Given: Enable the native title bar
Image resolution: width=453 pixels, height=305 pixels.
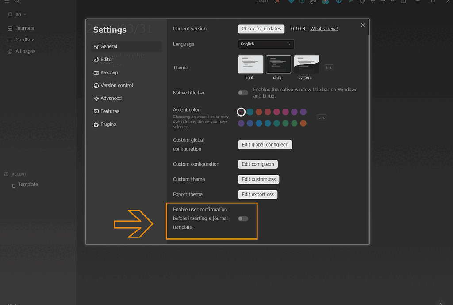Looking at the screenshot, I should [x=243, y=93].
